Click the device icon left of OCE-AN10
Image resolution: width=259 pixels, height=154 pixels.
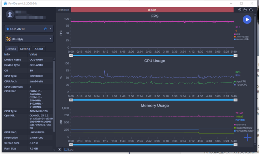[x=8, y=29]
